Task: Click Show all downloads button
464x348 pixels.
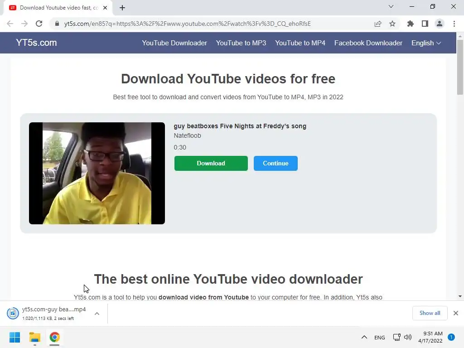Action: point(430,313)
